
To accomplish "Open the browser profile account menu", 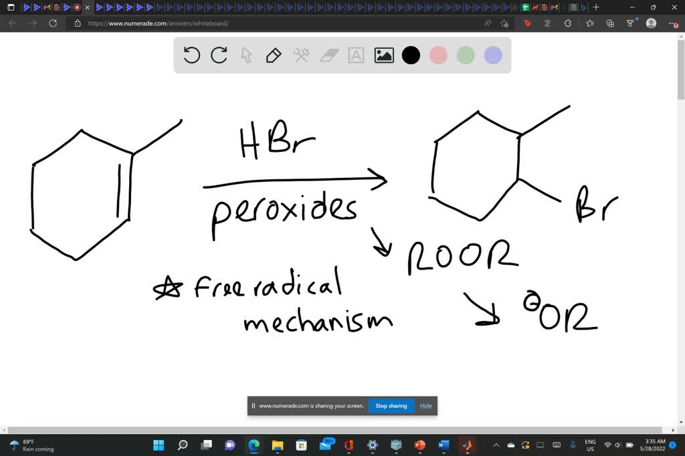I will (650, 23).
